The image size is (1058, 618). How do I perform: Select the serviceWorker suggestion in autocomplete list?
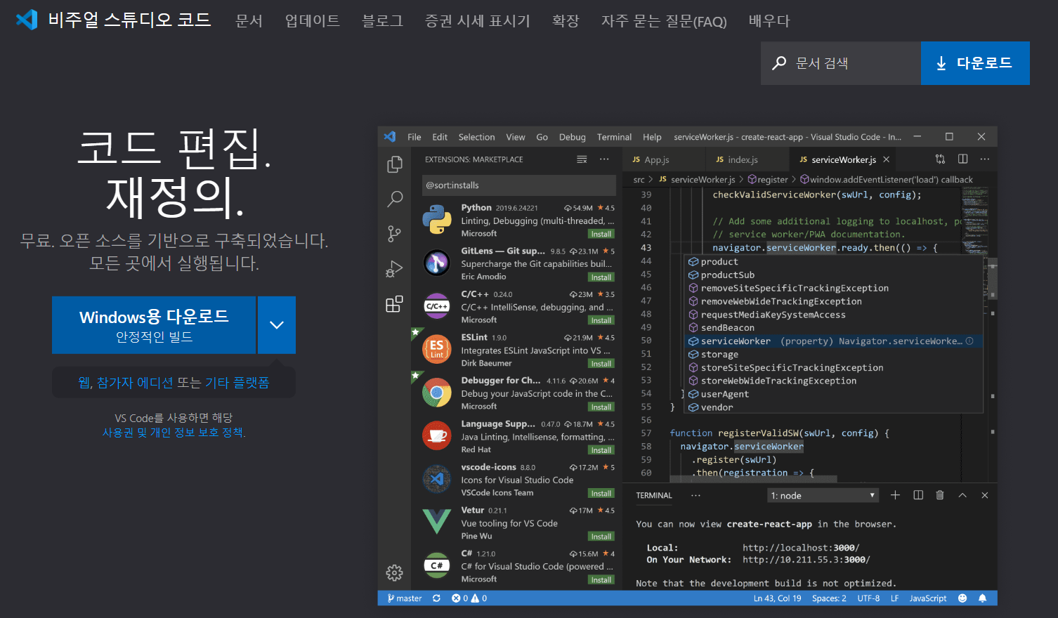(x=833, y=341)
